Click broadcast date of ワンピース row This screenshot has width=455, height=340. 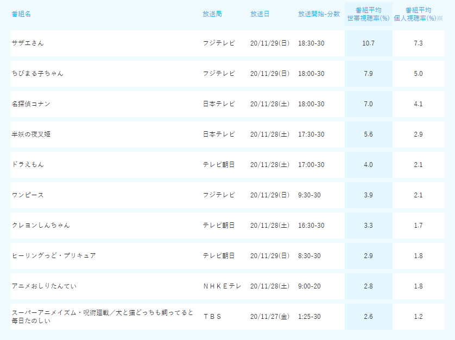coord(270,195)
